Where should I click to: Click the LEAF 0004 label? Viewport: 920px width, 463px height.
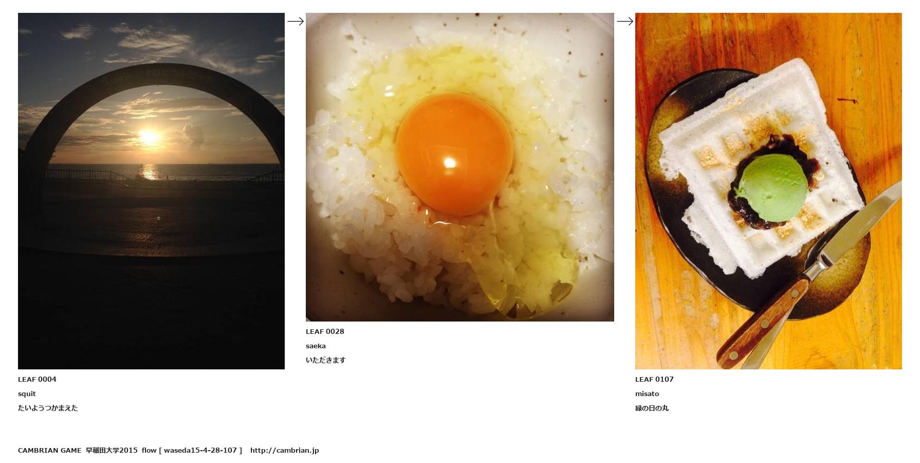click(x=37, y=379)
